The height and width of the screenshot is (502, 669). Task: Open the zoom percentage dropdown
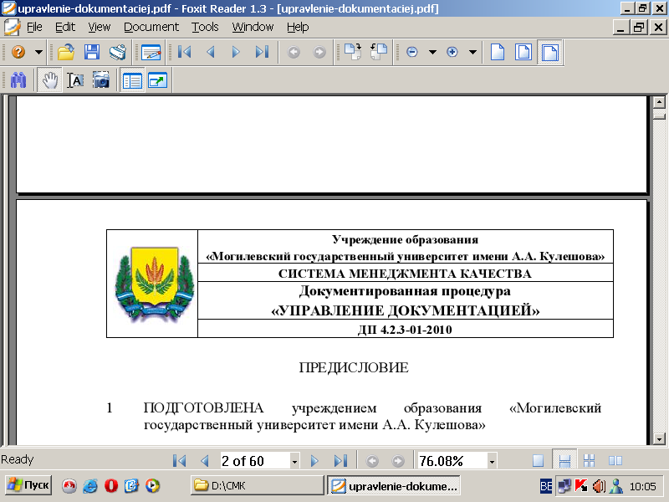pyautogui.click(x=492, y=461)
